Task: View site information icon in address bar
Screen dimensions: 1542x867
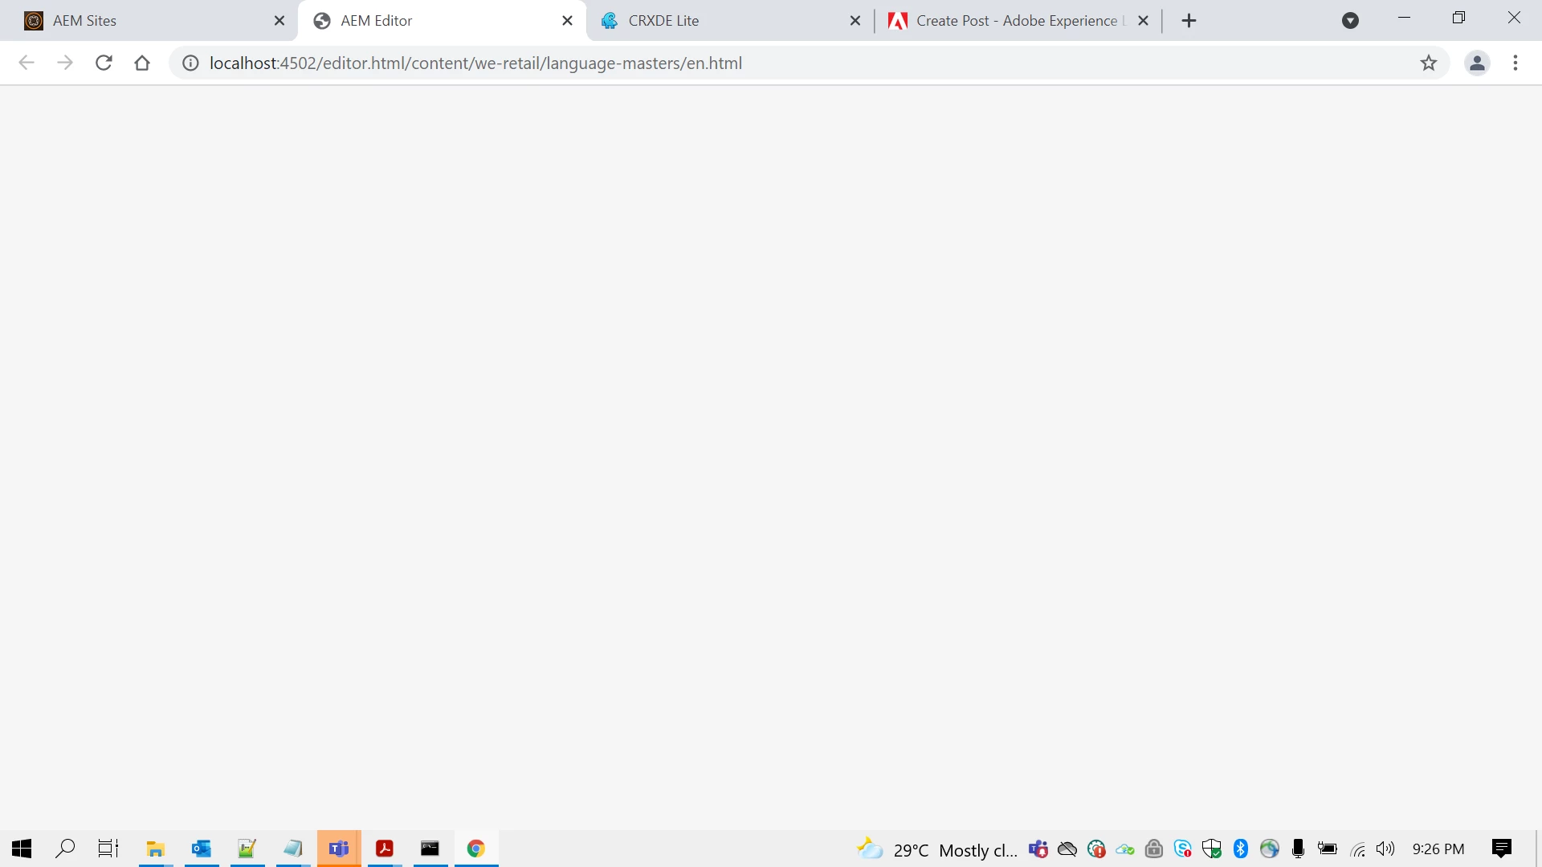Action: pos(190,63)
